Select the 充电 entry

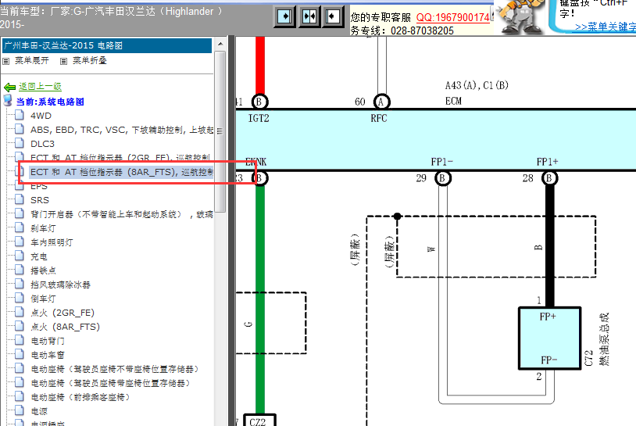click(x=39, y=256)
